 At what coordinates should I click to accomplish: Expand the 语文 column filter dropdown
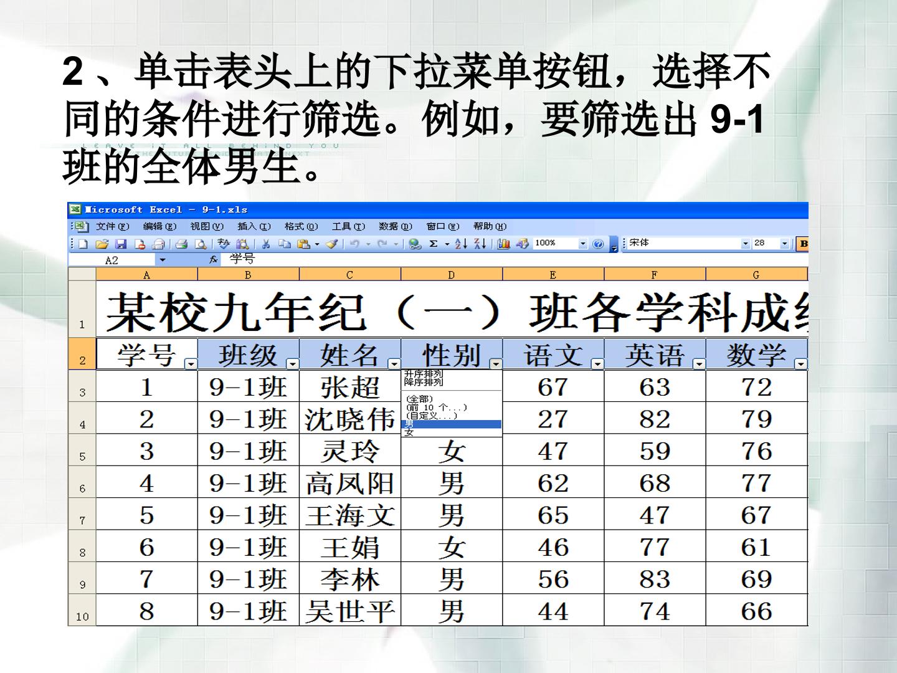tap(597, 364)
